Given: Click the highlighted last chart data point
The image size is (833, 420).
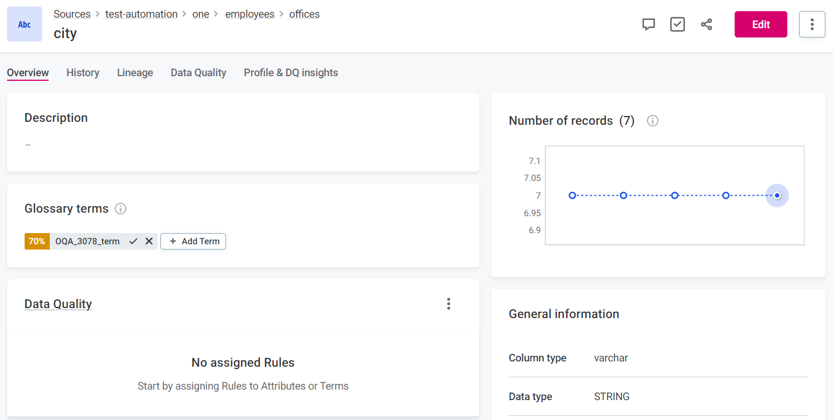Looking at the screenshot, I should pos(777,196).
